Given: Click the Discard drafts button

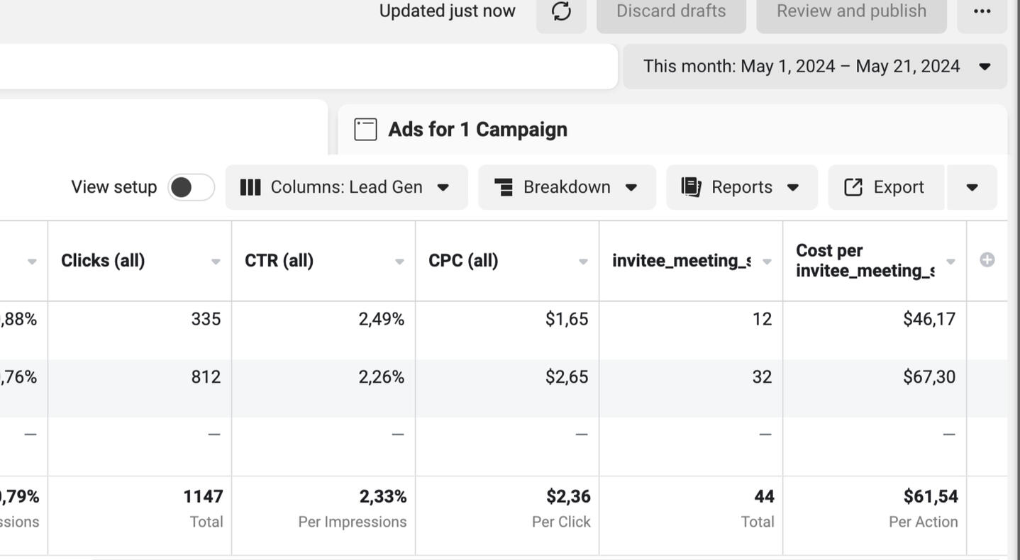Looking at the screenshot, I should [x=670, y=12].
